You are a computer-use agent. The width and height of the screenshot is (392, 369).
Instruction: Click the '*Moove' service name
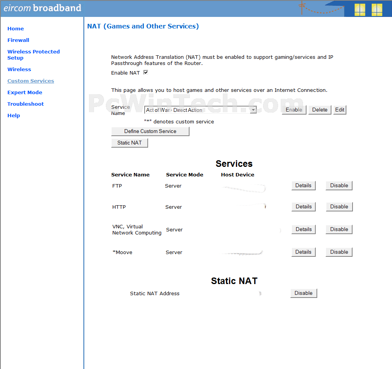tap(122, 252)
